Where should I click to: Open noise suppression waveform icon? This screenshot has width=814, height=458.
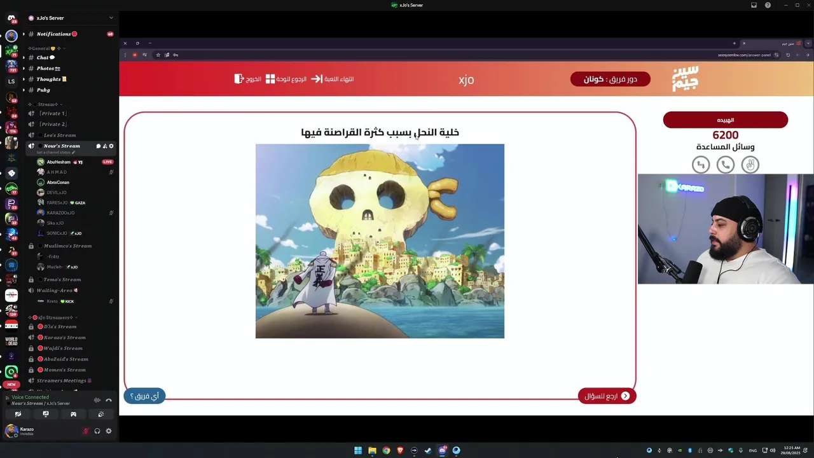97,400
